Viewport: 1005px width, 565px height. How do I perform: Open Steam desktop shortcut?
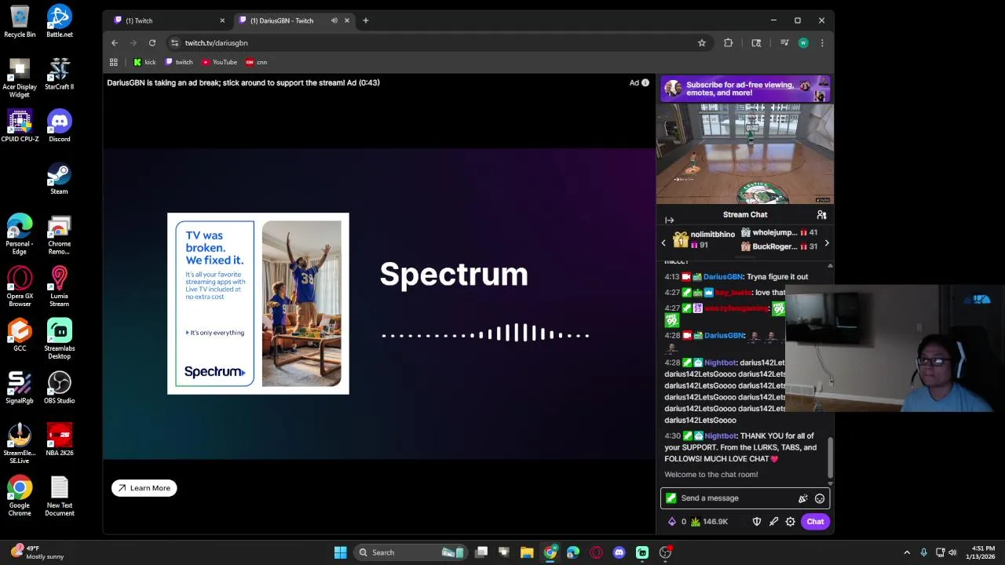(x=60, y=179)
